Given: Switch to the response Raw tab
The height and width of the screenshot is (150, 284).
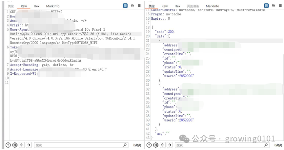Looking at the screenshot, I should coord(164,6).
